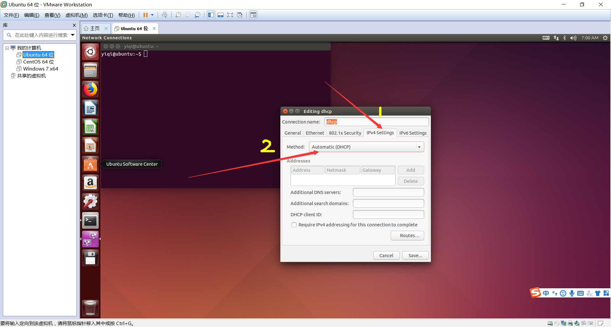This screenshot has width=611, height=327.
Task: Switch to the IPv6 Settings tab
Action: (x=413, y=133)
